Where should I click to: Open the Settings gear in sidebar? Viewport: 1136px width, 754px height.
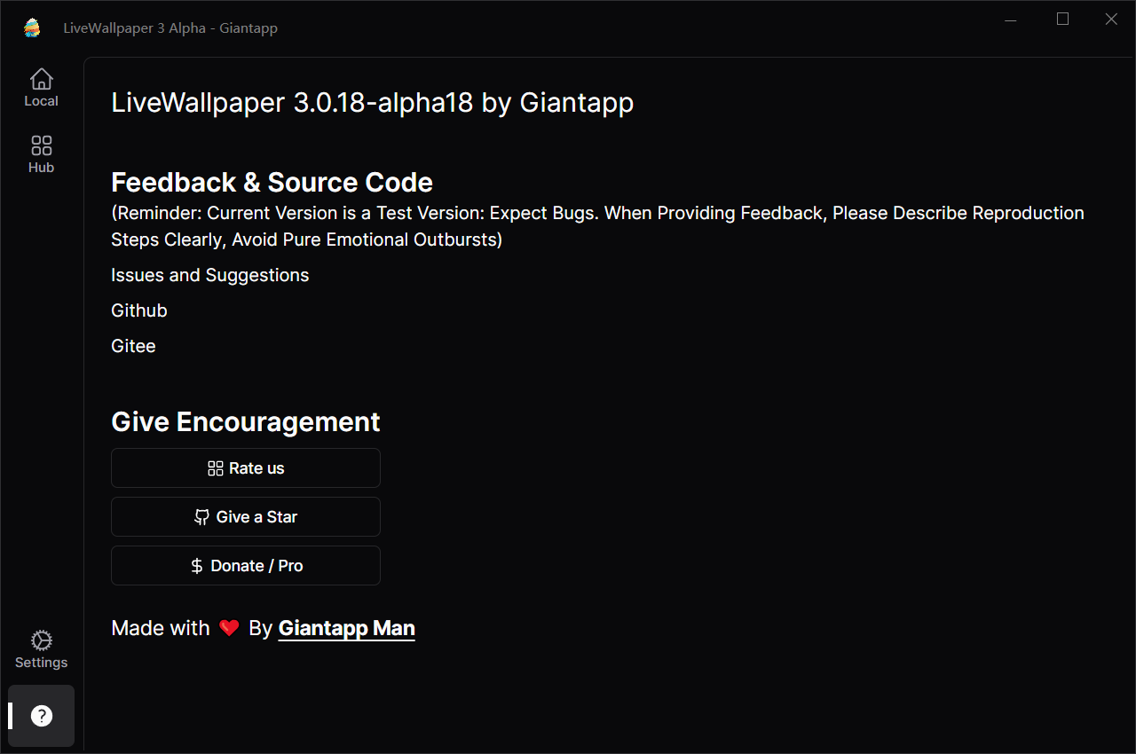pos(41,640)
